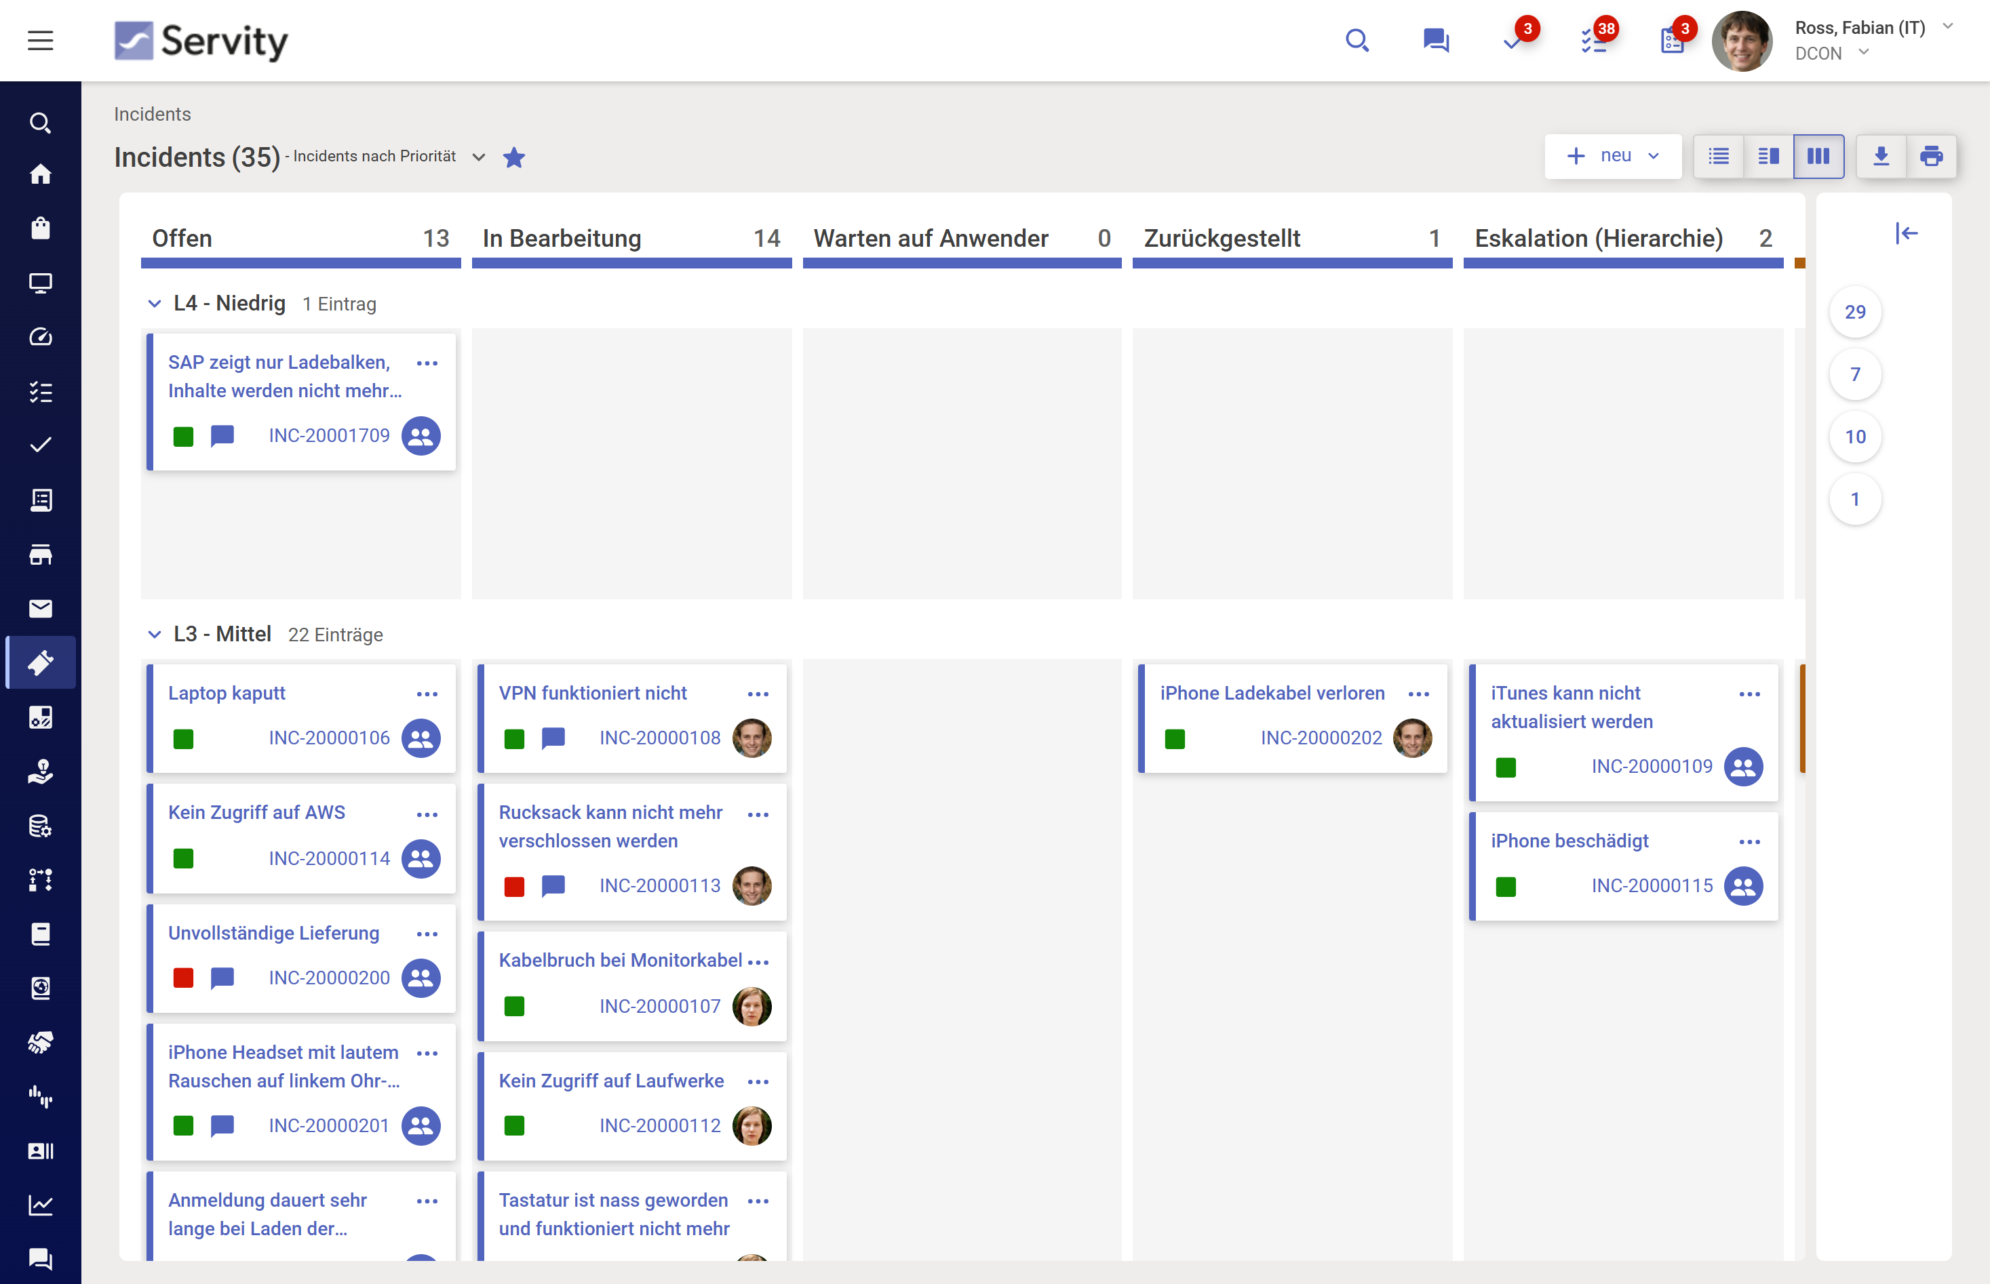Open the view selector dropdown next to Incidents nach Priorität
Screen dimensions: 1990x1284
(479, 157)
